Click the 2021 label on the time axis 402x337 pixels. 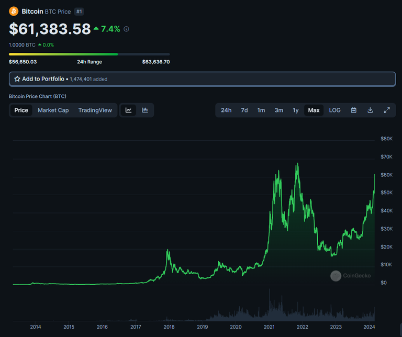click(x=269, y=327)
